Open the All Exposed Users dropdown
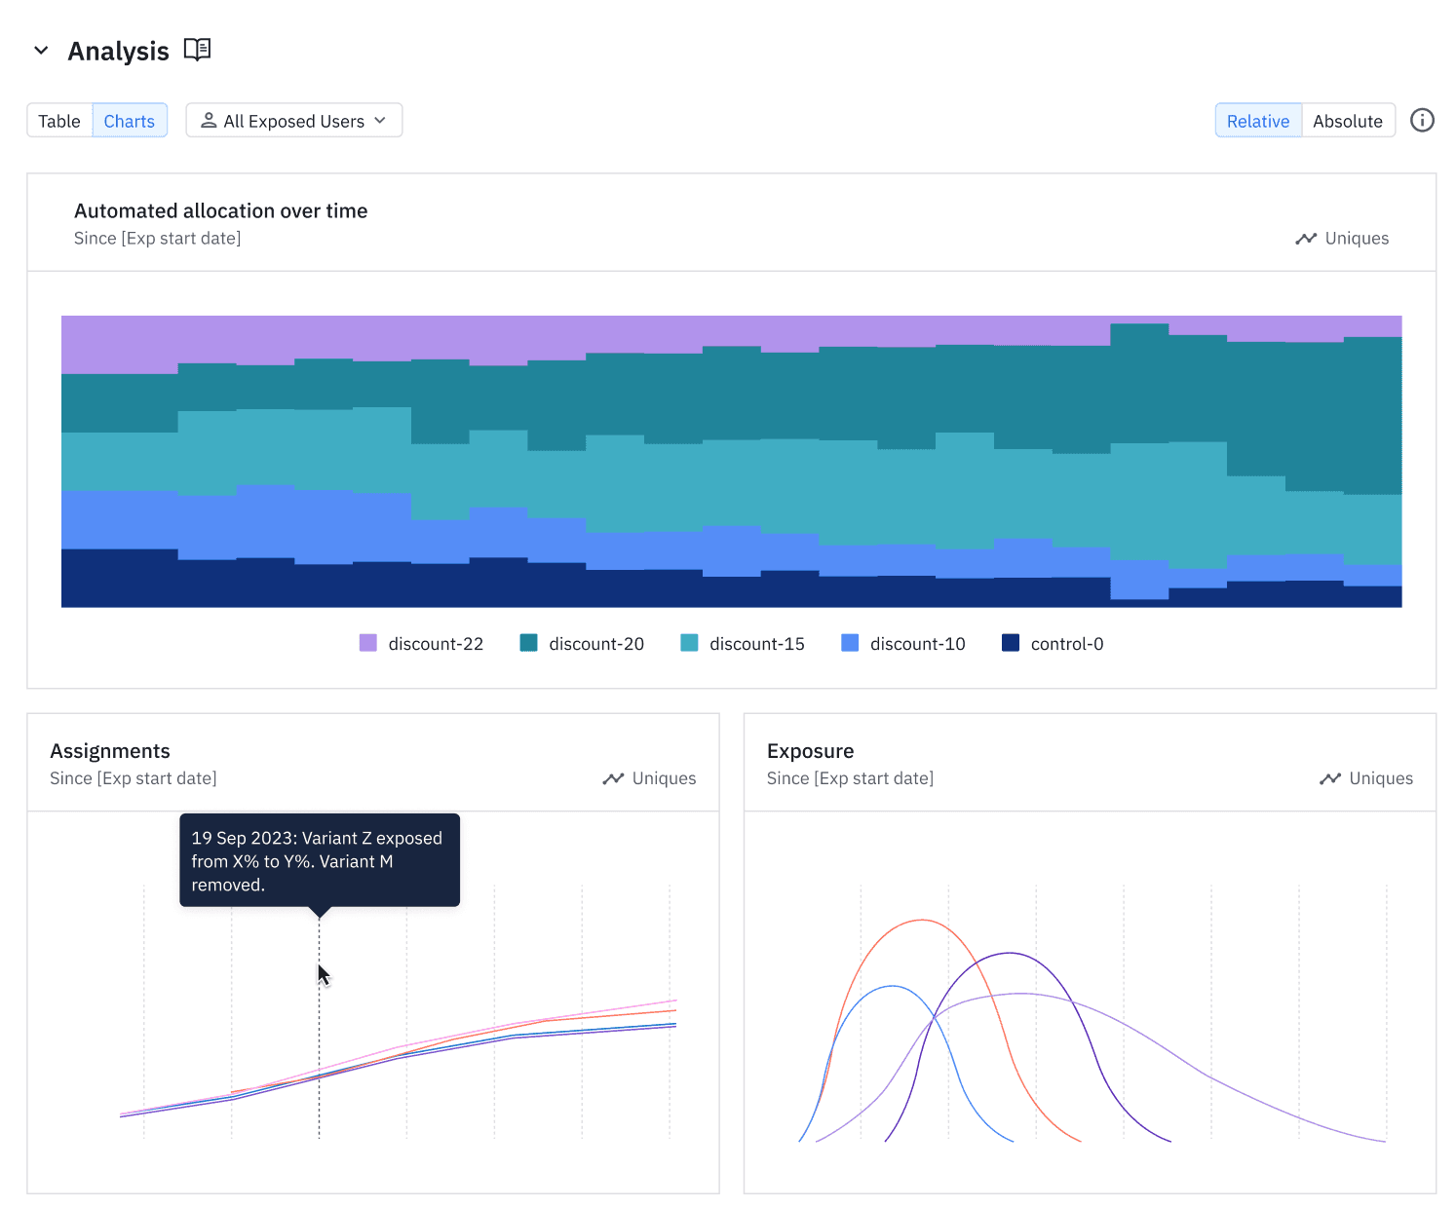This screenshot has width=1456, height=1208. coord(293,121)
